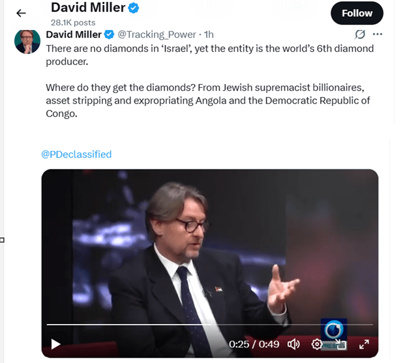Click the Follow button

(x=357, y=13)
